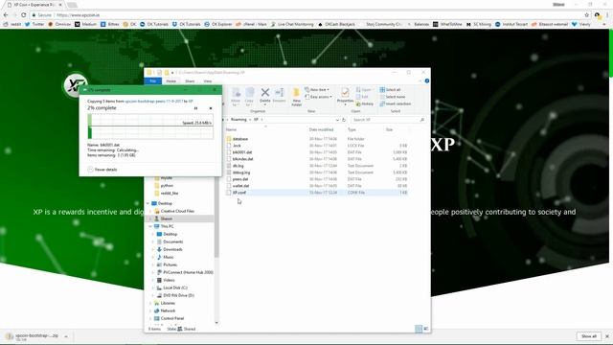Switch to the Home ribbon tab

(171, 80)
